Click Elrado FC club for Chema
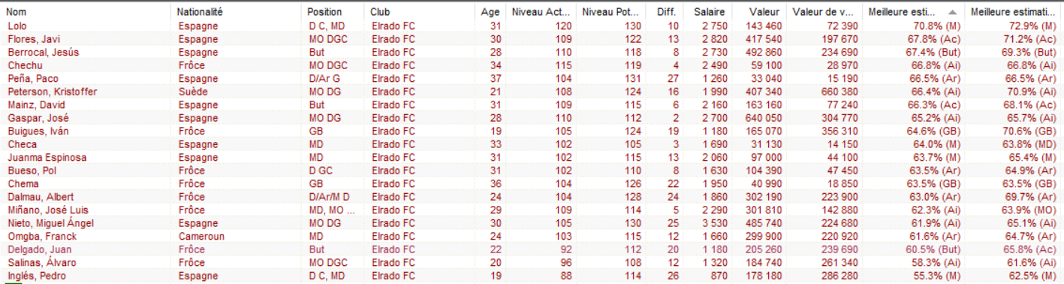Image resolution: width=1064 pixels, height=284 pixels. (x=393, y=184)
